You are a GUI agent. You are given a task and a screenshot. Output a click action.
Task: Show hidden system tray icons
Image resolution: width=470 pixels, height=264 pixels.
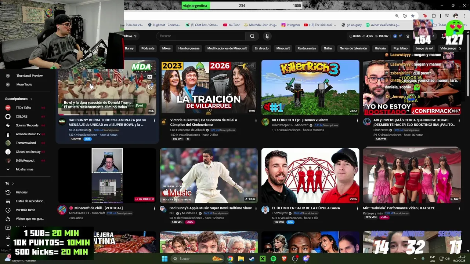tap(415, 258)
